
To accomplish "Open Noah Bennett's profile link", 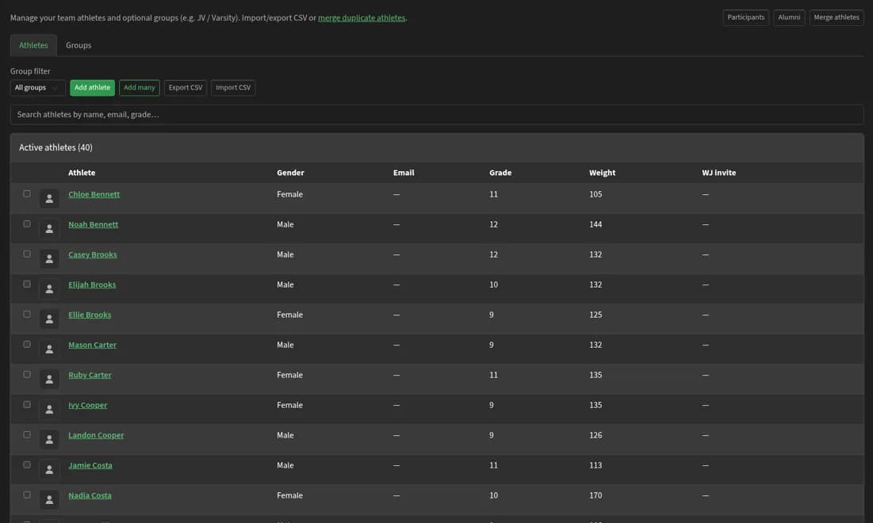I will pos(93,224).
